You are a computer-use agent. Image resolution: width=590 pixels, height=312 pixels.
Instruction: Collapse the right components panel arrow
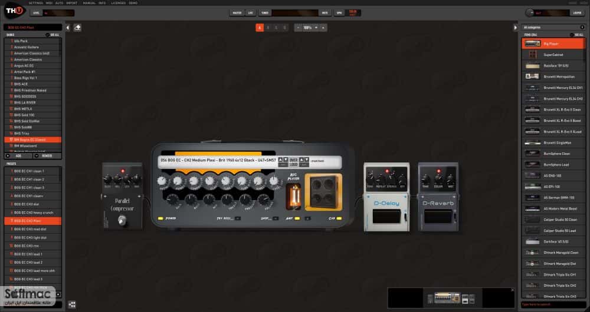point(516,28)
